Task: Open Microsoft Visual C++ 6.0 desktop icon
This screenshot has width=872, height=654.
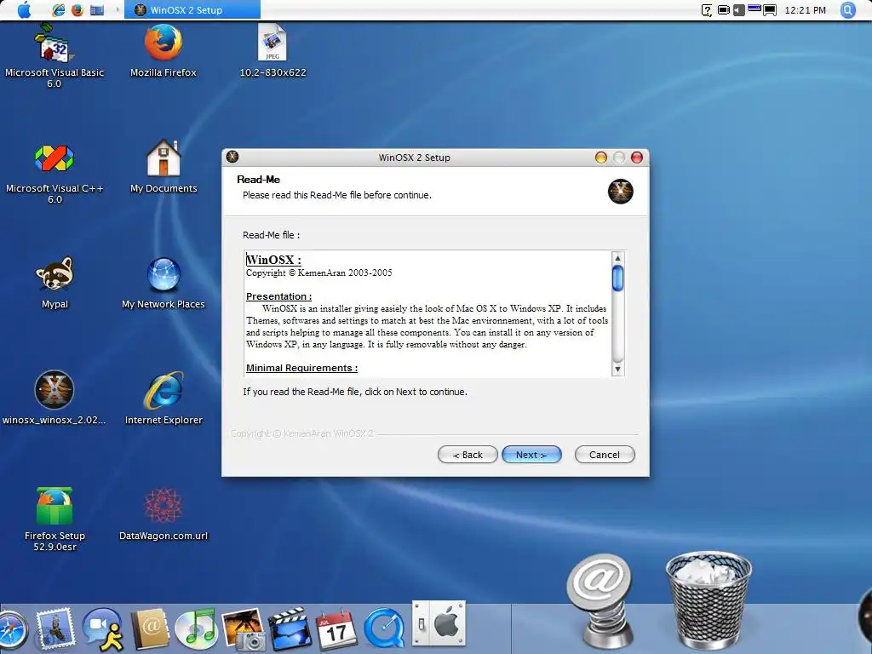Action: coord(54,172)
